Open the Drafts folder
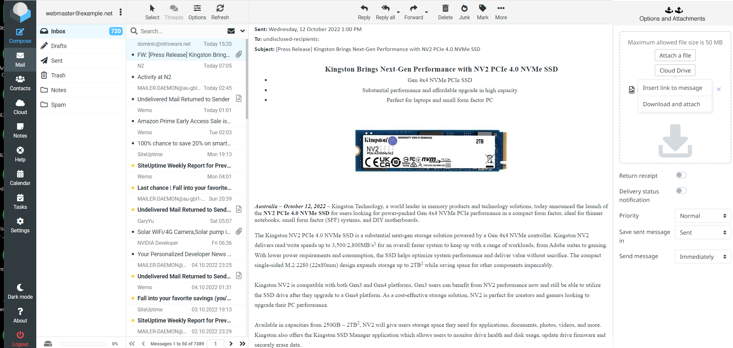This screenshot has height=348, width=733. [x=81, y=46]
